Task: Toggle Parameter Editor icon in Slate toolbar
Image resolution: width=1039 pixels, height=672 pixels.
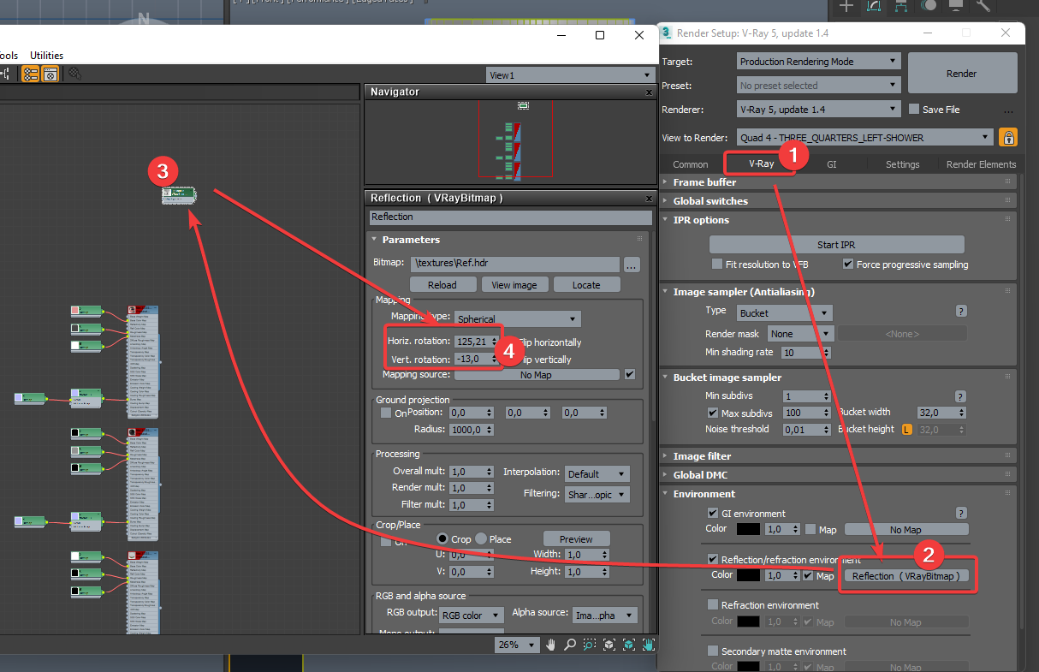Action: click(50, 74)
